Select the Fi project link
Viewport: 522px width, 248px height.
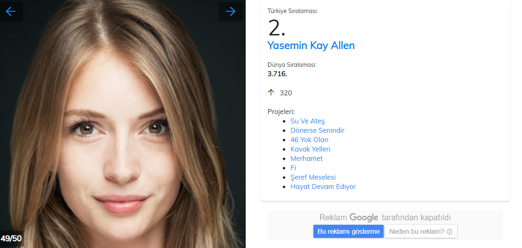click(x=293, y=168)
